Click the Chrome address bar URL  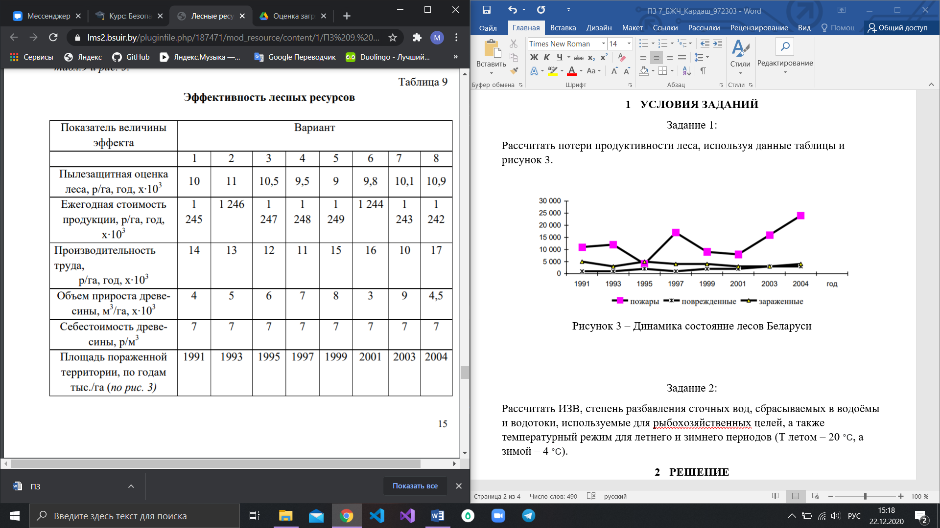pyautogui.click(x=233, y=38)
